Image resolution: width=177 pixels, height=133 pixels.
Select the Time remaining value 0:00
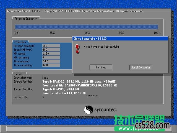[51, 65]
